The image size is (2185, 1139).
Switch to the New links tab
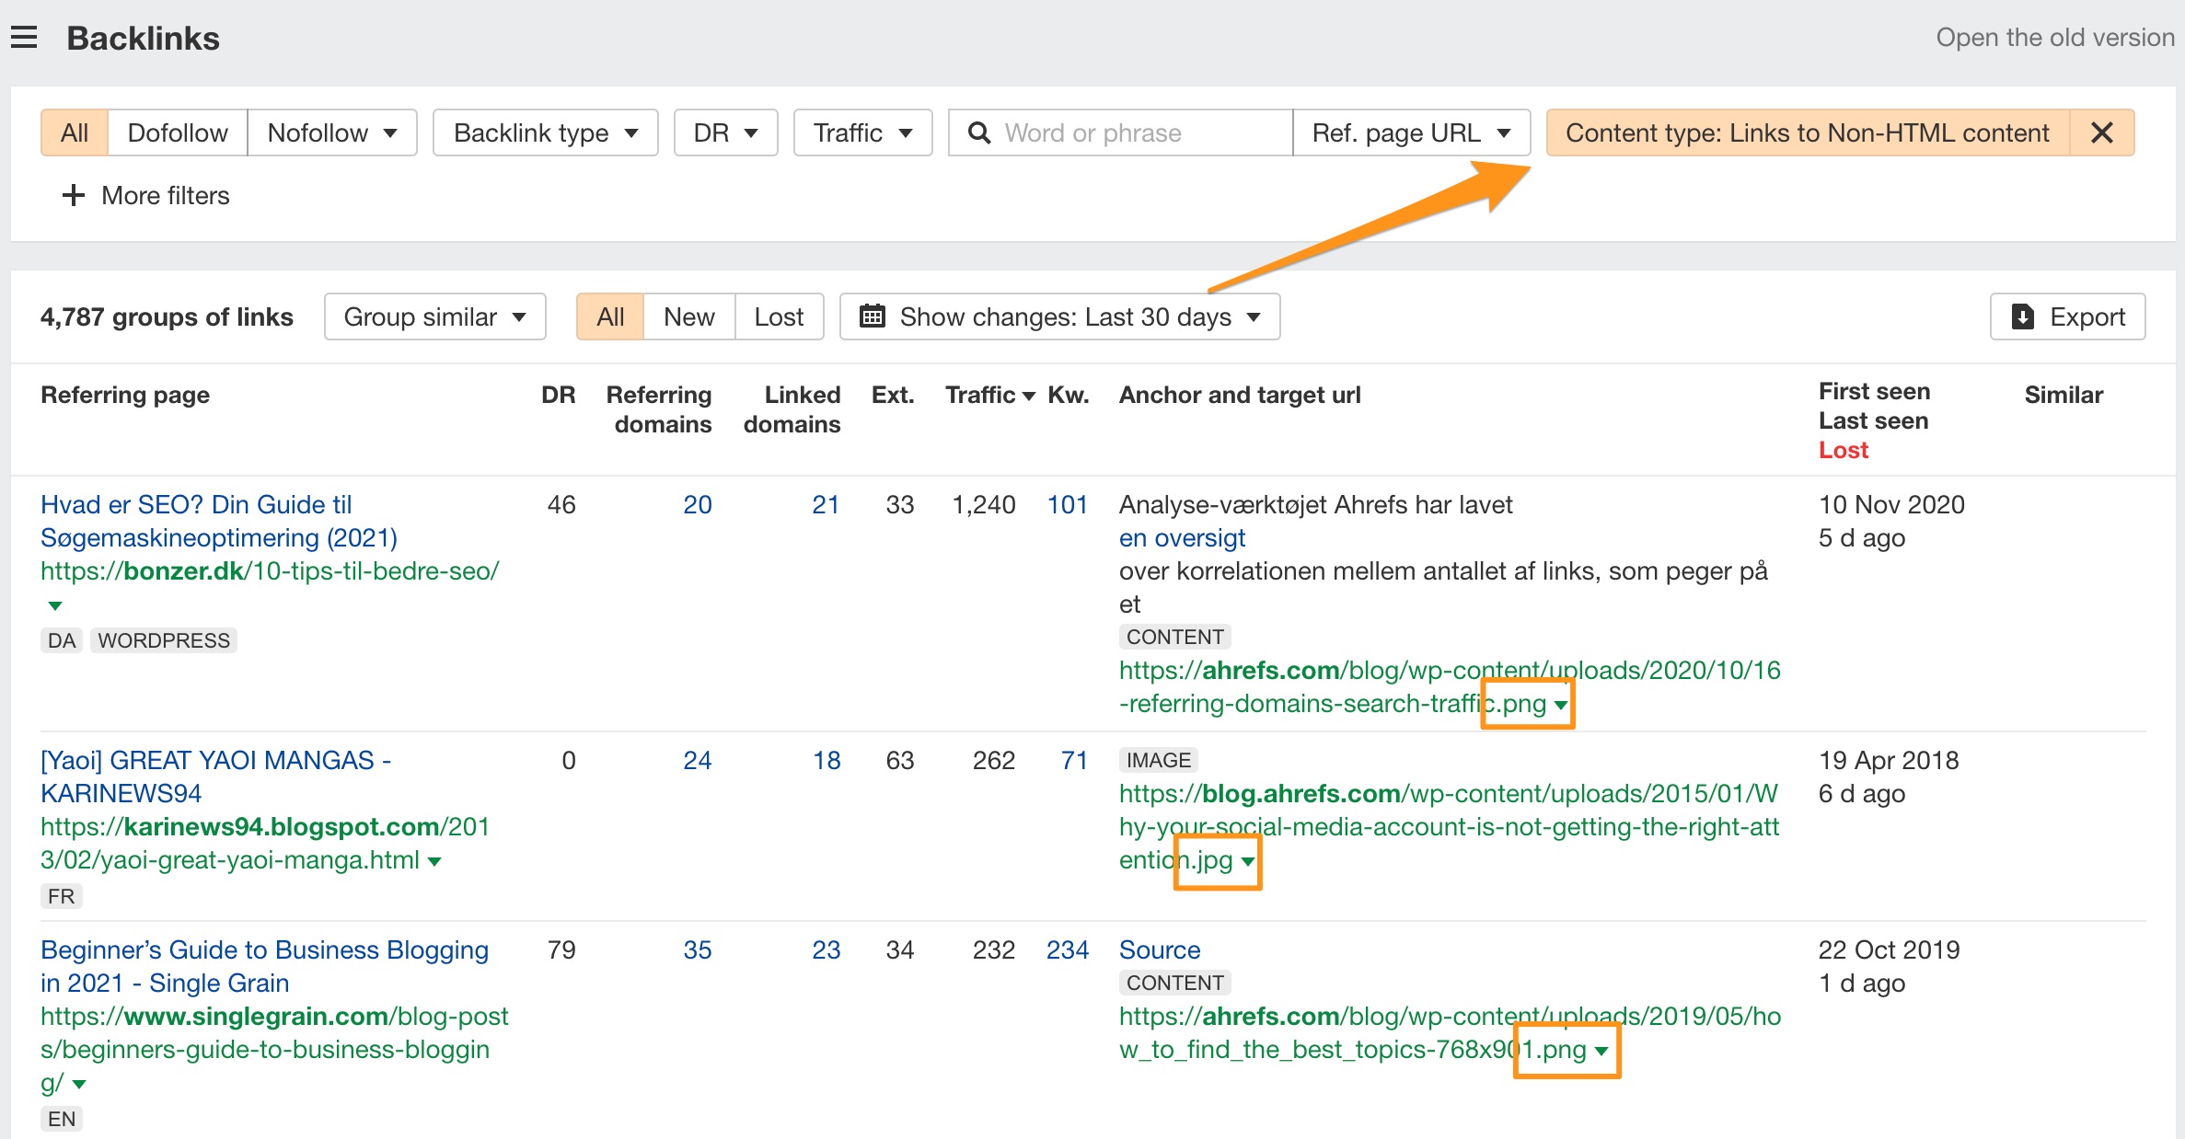(x=688, y=317)
